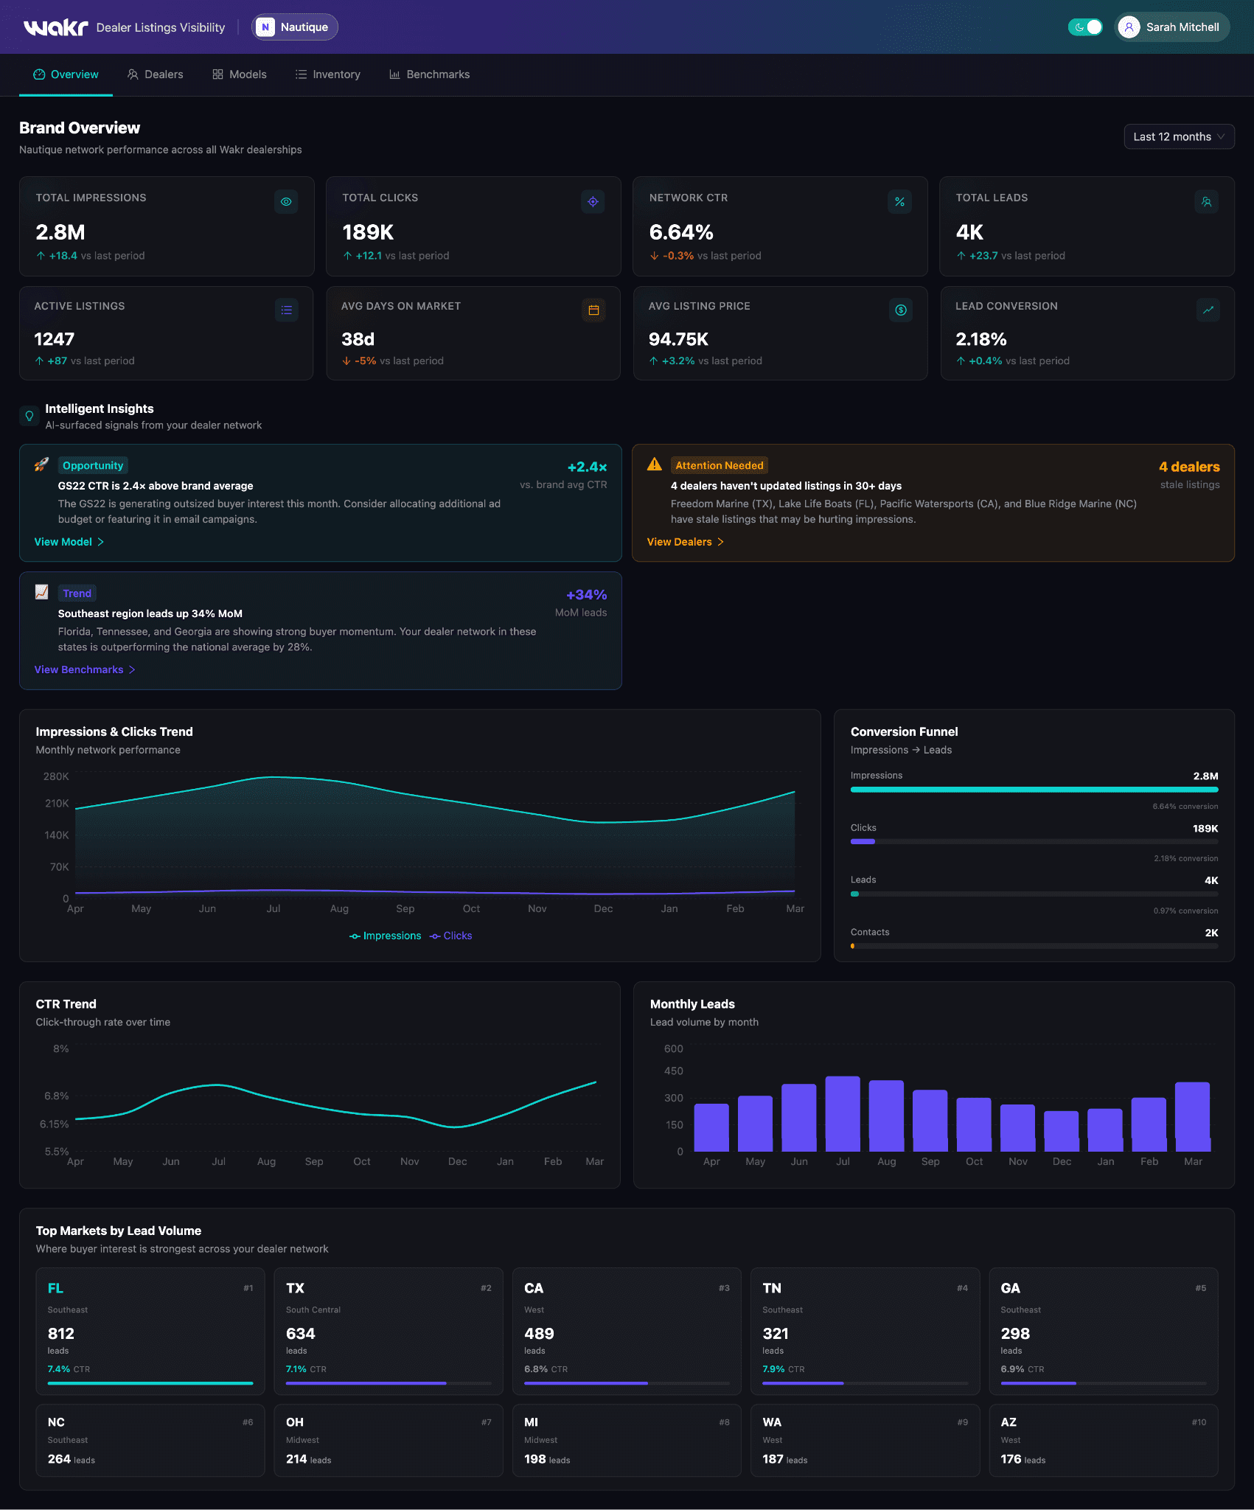Click the View Benchmarks link
This screenshot has width=1254, height=1510.
point(85,669)
